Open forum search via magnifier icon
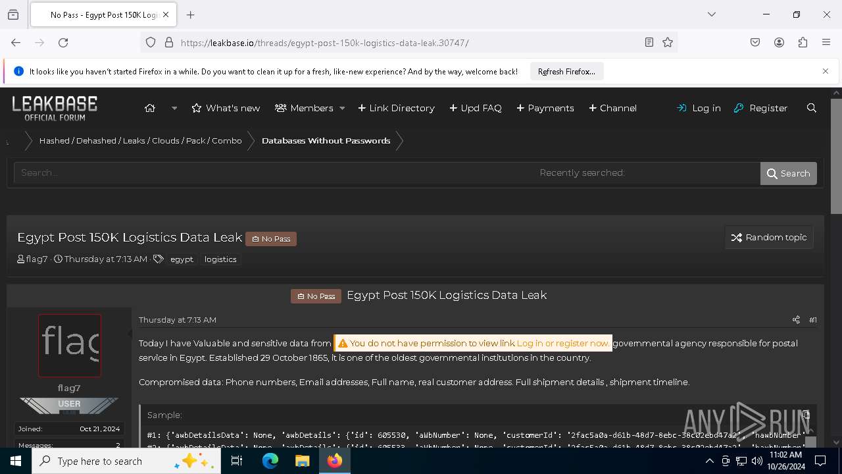Image resolution: width=842 pixels, height=474 pixels. point(812,108)
